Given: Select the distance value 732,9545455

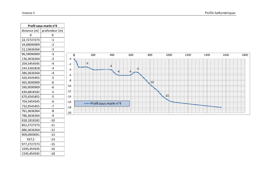Looking at the screenshot, I should [31, 106].
